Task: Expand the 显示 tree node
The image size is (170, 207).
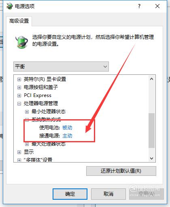Action: click(x=19, y=152)
